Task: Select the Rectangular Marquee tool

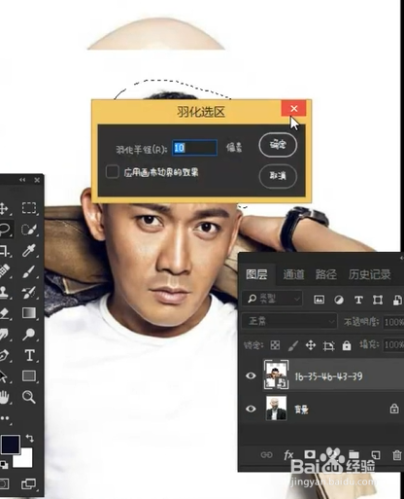Action: [x=29, y=208]
